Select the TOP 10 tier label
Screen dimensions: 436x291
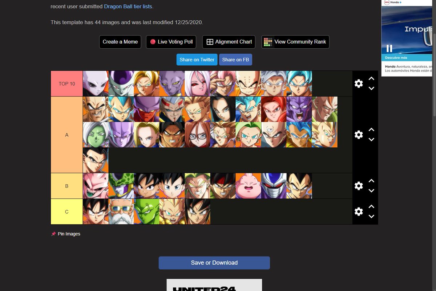click(67, 84)
